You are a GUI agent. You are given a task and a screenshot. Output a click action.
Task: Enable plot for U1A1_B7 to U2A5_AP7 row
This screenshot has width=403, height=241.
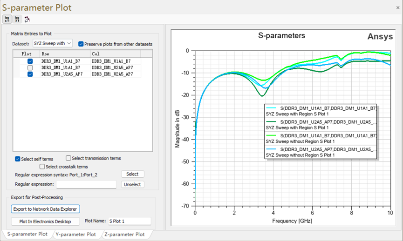click(x=30, y=67)
